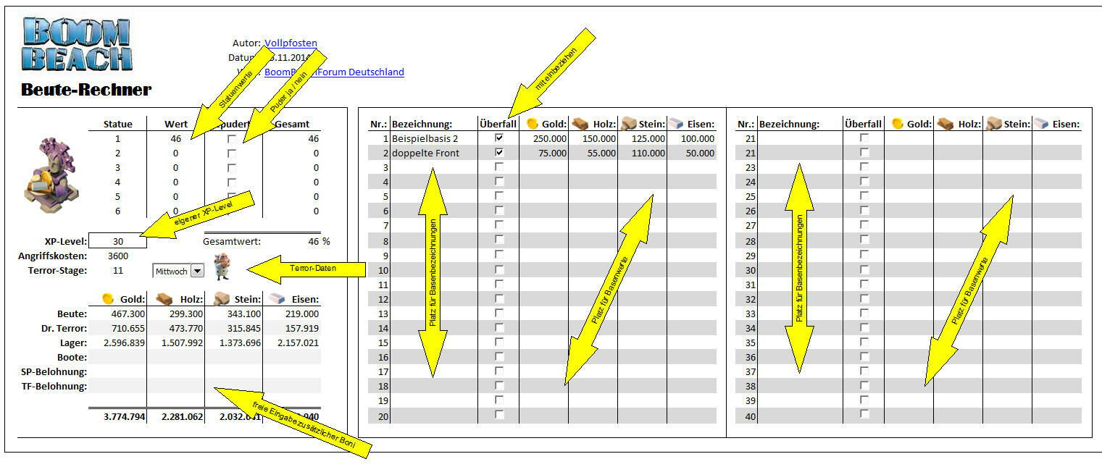The width and height of the screenshot is (1102, 467).
Task: Click the Boom Beach logo
Action: tap(77, 45)
